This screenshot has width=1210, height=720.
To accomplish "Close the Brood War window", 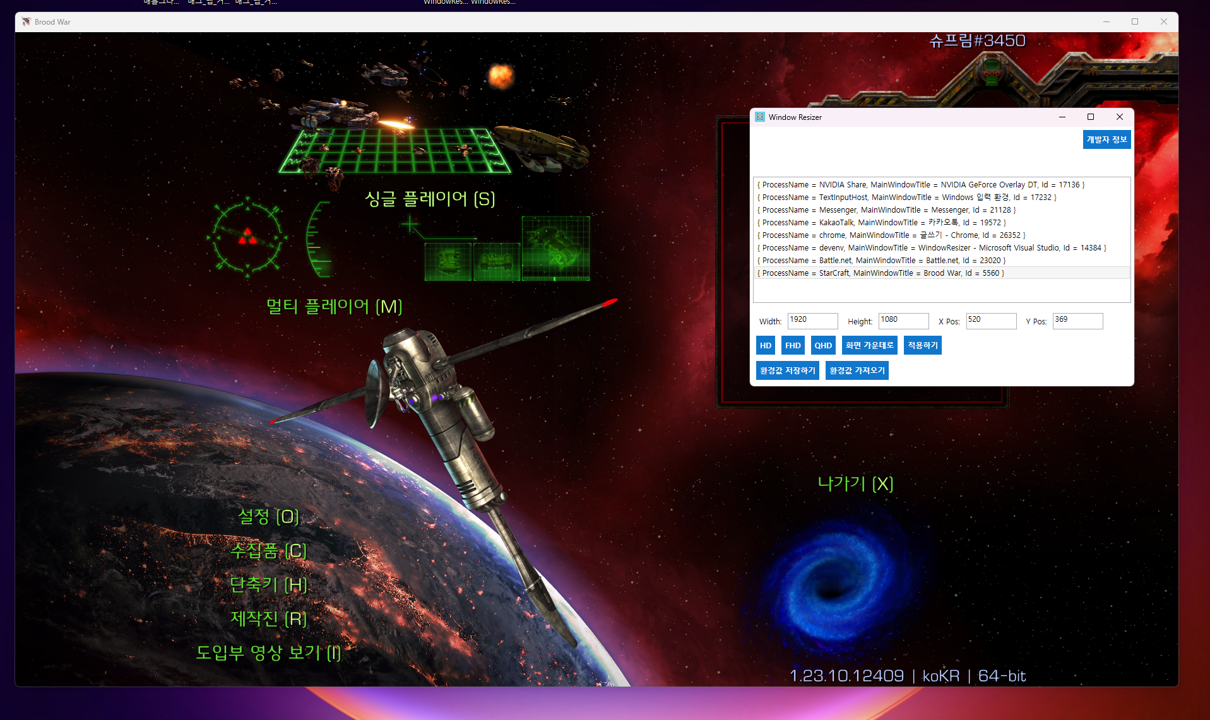I will pos(1164,21).
